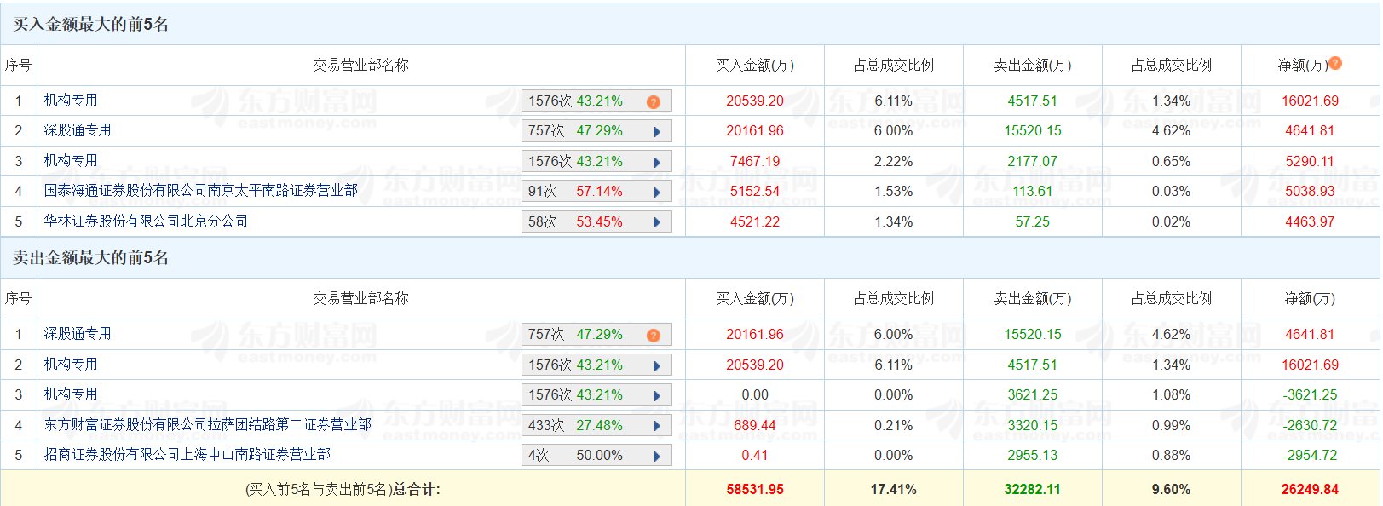Screen dimensions: 1383x506
Task: Open 国泰海通证券南京太平南路证券营业部 link
Action: pos(201,191)
